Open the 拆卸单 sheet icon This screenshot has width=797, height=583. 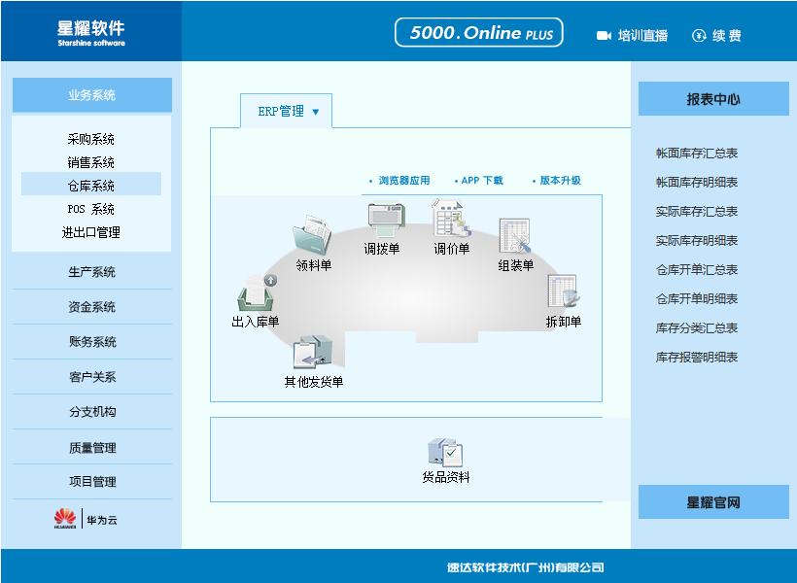(x=563, y=291)
